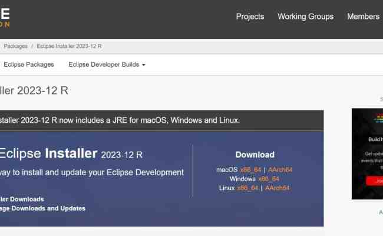Open Working Groups in the header
This screenshot has height=236, width=383.
(x=305, y=17)
